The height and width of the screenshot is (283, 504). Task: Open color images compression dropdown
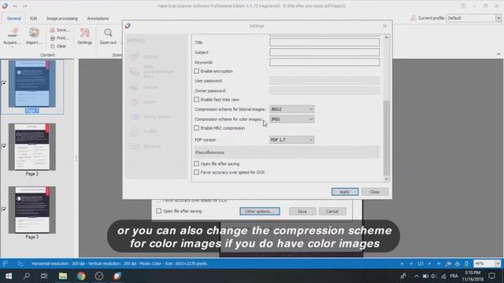coord(292,119)
